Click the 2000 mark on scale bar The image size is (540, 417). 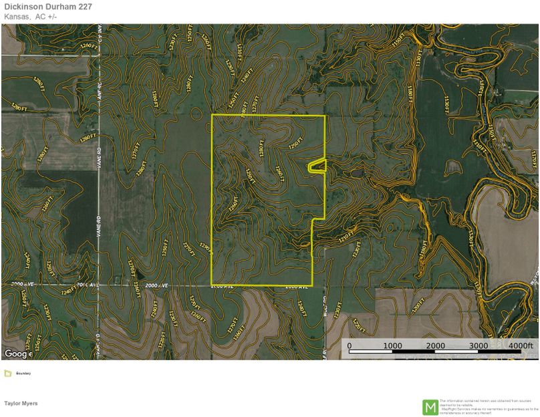(435, 345)
